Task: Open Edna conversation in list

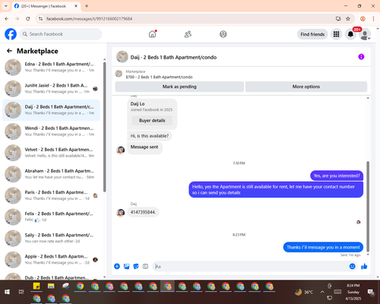Action: 51,67
